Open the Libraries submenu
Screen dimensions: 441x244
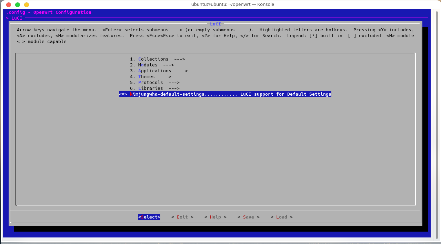pos(155,88)
